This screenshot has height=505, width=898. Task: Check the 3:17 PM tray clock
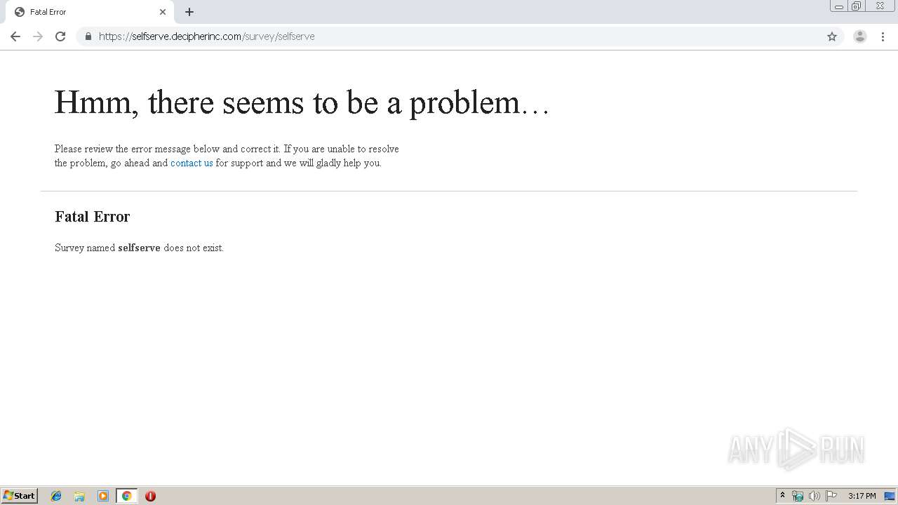click(862, 496)
